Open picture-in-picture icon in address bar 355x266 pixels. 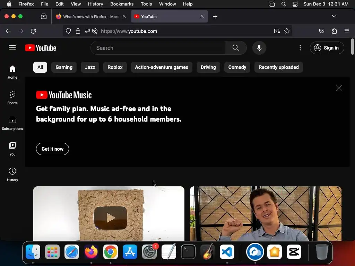point(277,31)
